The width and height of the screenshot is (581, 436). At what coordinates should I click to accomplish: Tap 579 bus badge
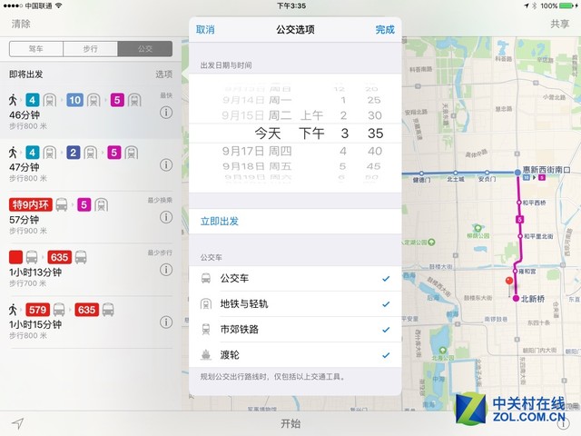pyautogui.click(x=37, y=310)
